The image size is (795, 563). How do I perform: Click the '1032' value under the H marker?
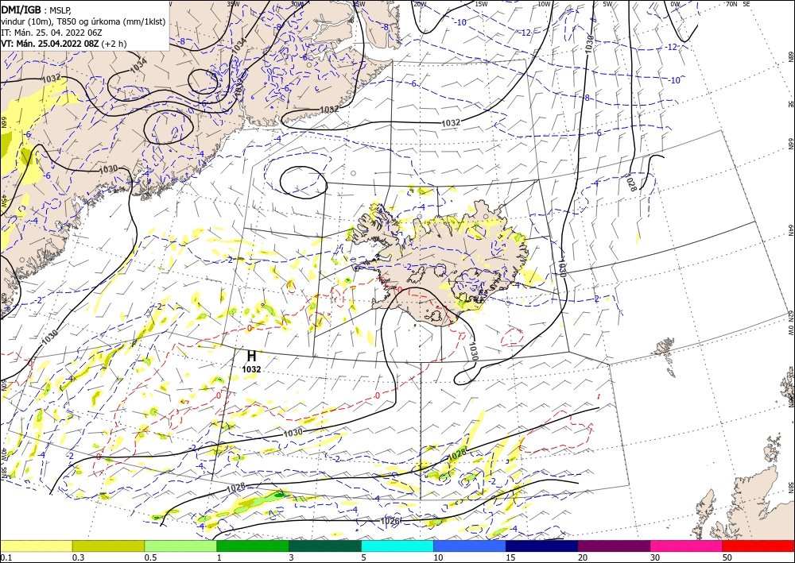click(251, 369)
